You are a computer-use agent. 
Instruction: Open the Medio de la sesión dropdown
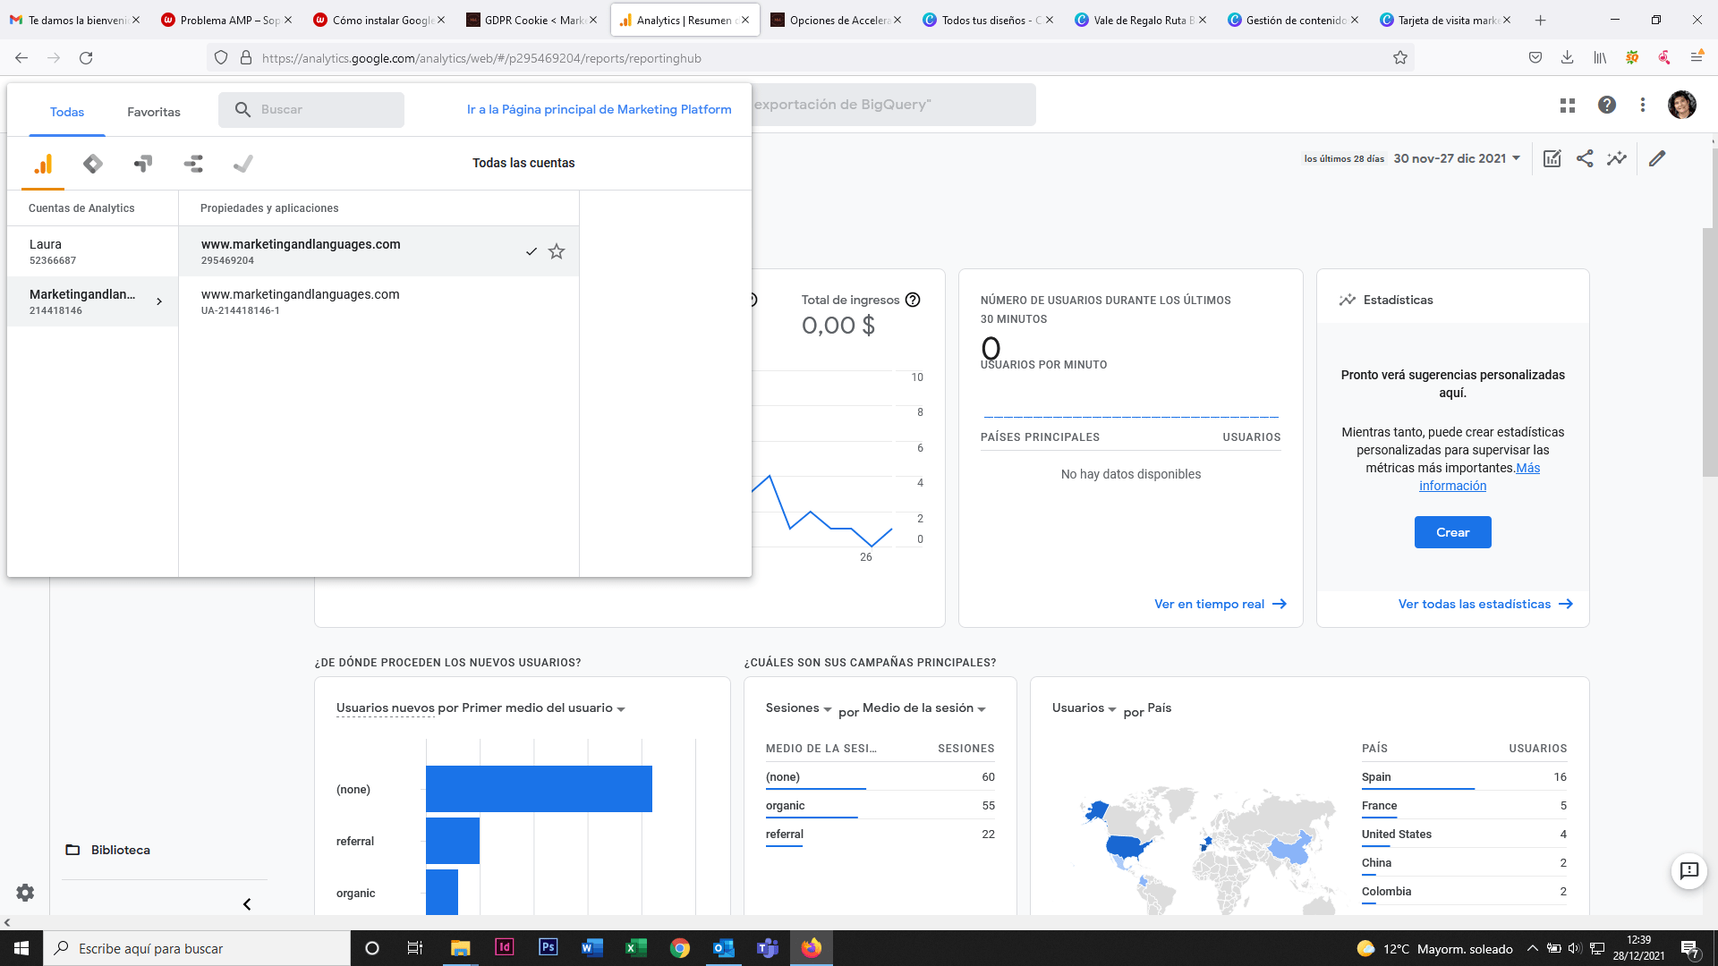(x=924, y=708)
